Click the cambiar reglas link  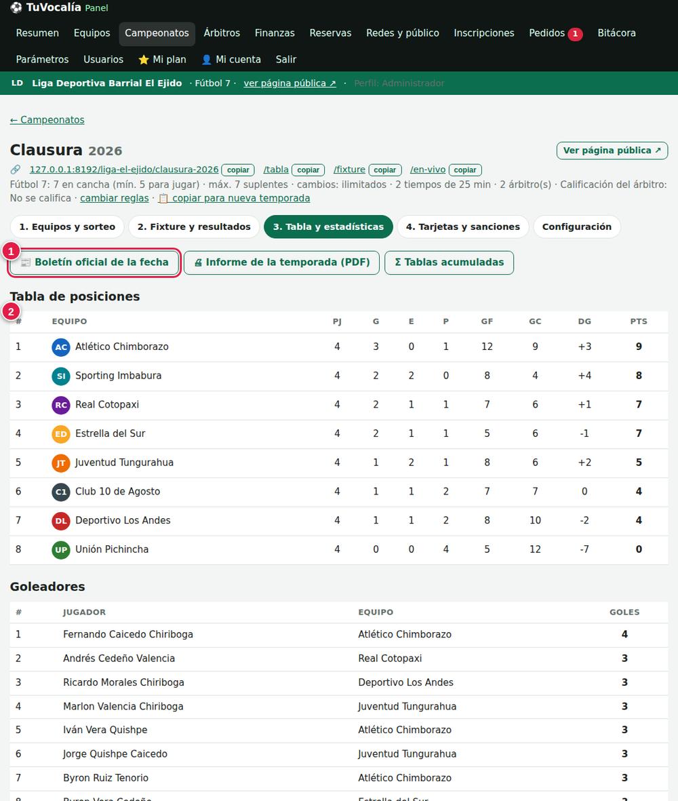click(115, 198)
